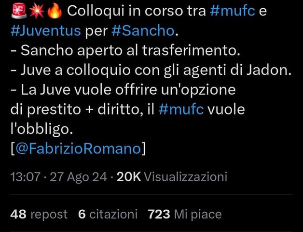Viewport: 303px width, 232px height.
Task: Visit the @FabrizioRomano profile mention
Action: (78, 149)
